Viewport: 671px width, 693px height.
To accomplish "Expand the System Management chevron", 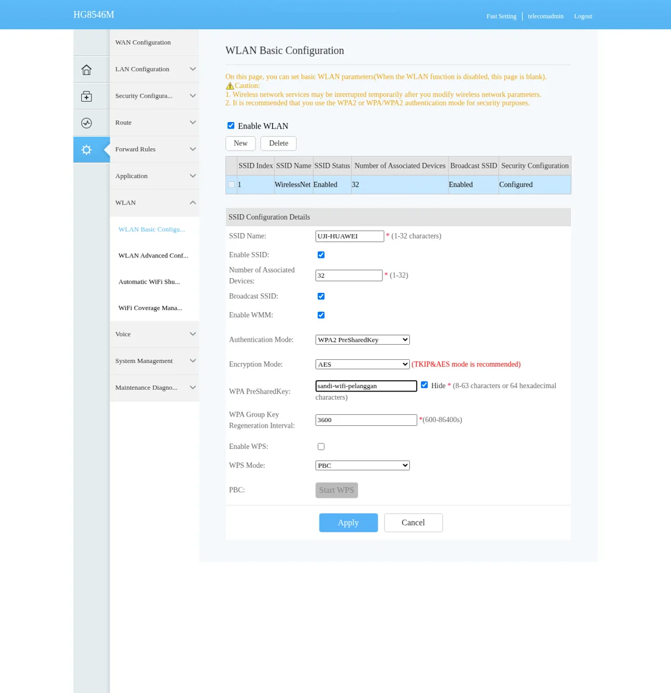I will [x=193, y=361].
